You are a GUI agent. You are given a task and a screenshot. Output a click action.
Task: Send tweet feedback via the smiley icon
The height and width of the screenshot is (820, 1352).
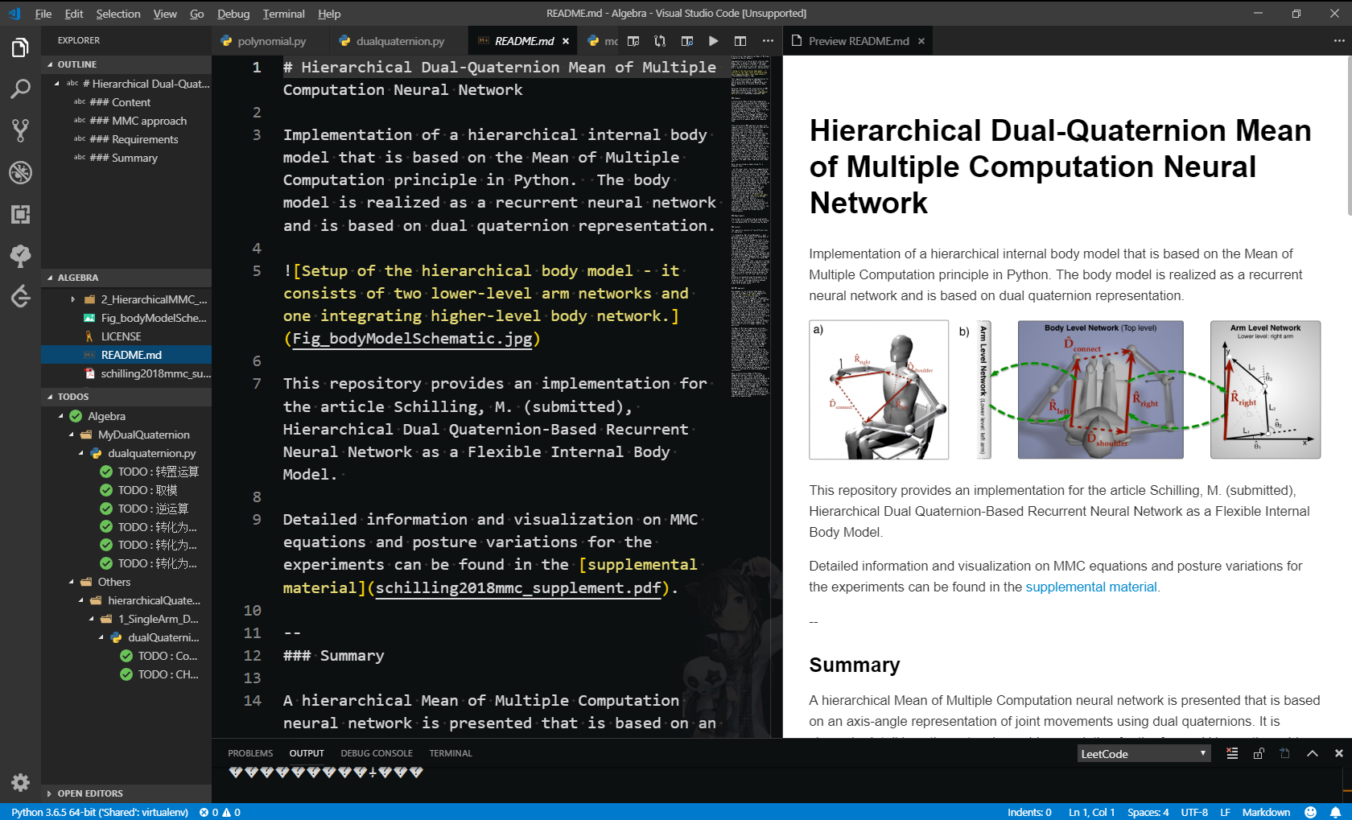tap(1311, 812)
